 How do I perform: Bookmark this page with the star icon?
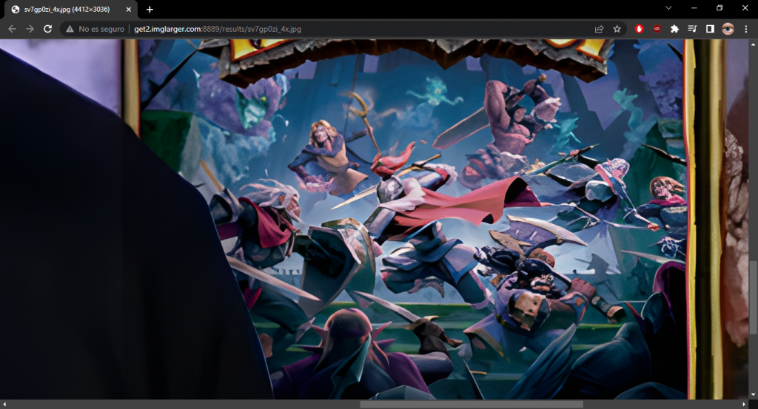tap(617, 29)
